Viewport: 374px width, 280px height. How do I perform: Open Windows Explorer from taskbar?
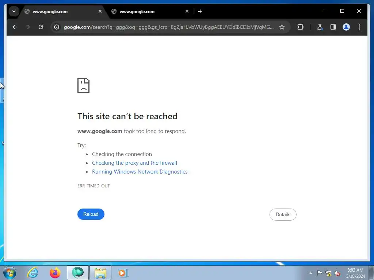(x=100, y=273)
